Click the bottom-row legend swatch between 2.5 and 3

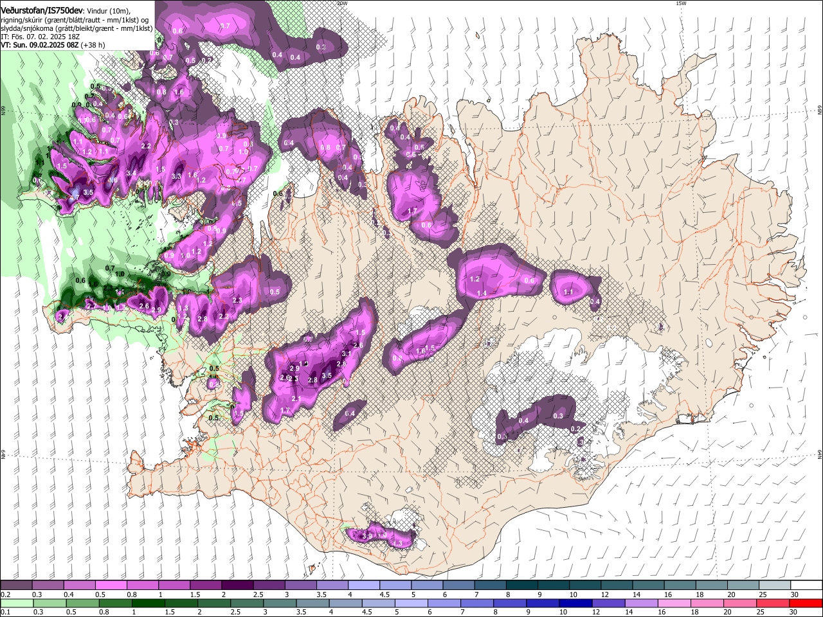coord(247,603)
